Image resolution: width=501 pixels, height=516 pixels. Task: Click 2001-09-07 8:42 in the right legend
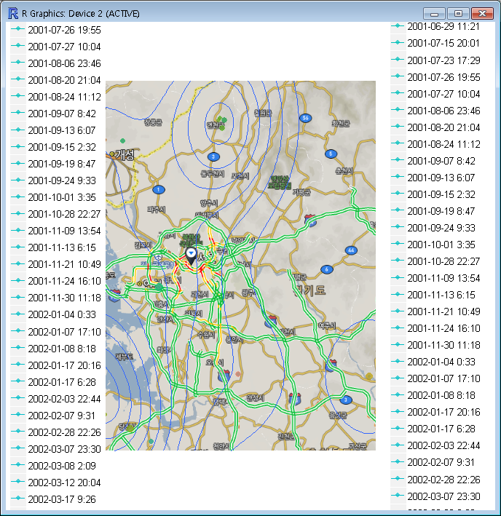pyautogui.click(x=441, y=161)
